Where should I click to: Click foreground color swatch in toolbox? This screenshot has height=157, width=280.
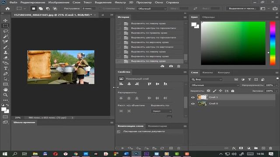(x=4, y=109)
